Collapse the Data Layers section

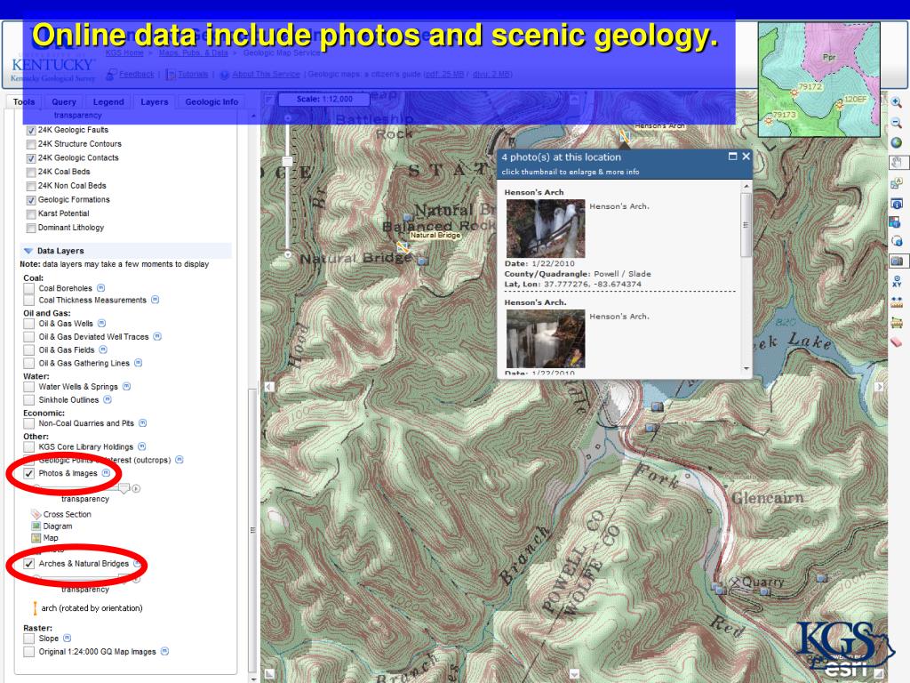coord(28,251)
